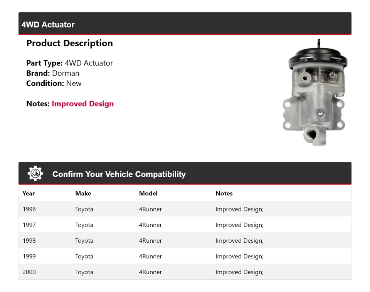Select the red Improved Design note

(82, 104)
